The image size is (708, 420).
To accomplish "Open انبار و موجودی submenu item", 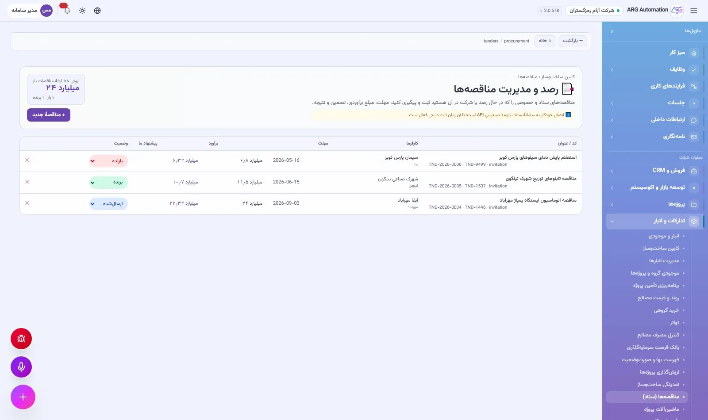I will coord(664,236).
